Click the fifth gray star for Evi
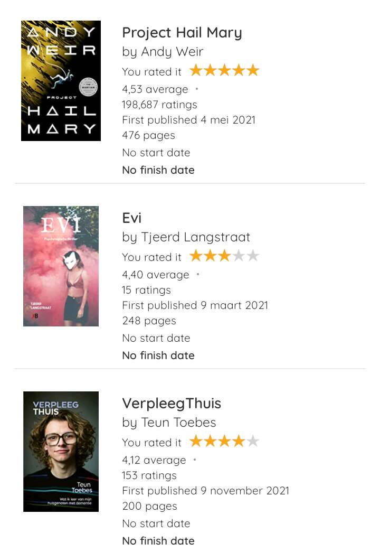 (x=253, y=256)
